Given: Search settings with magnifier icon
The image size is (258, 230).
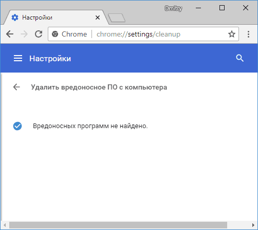Looking at the screenshot, I should tap(239, 58).
